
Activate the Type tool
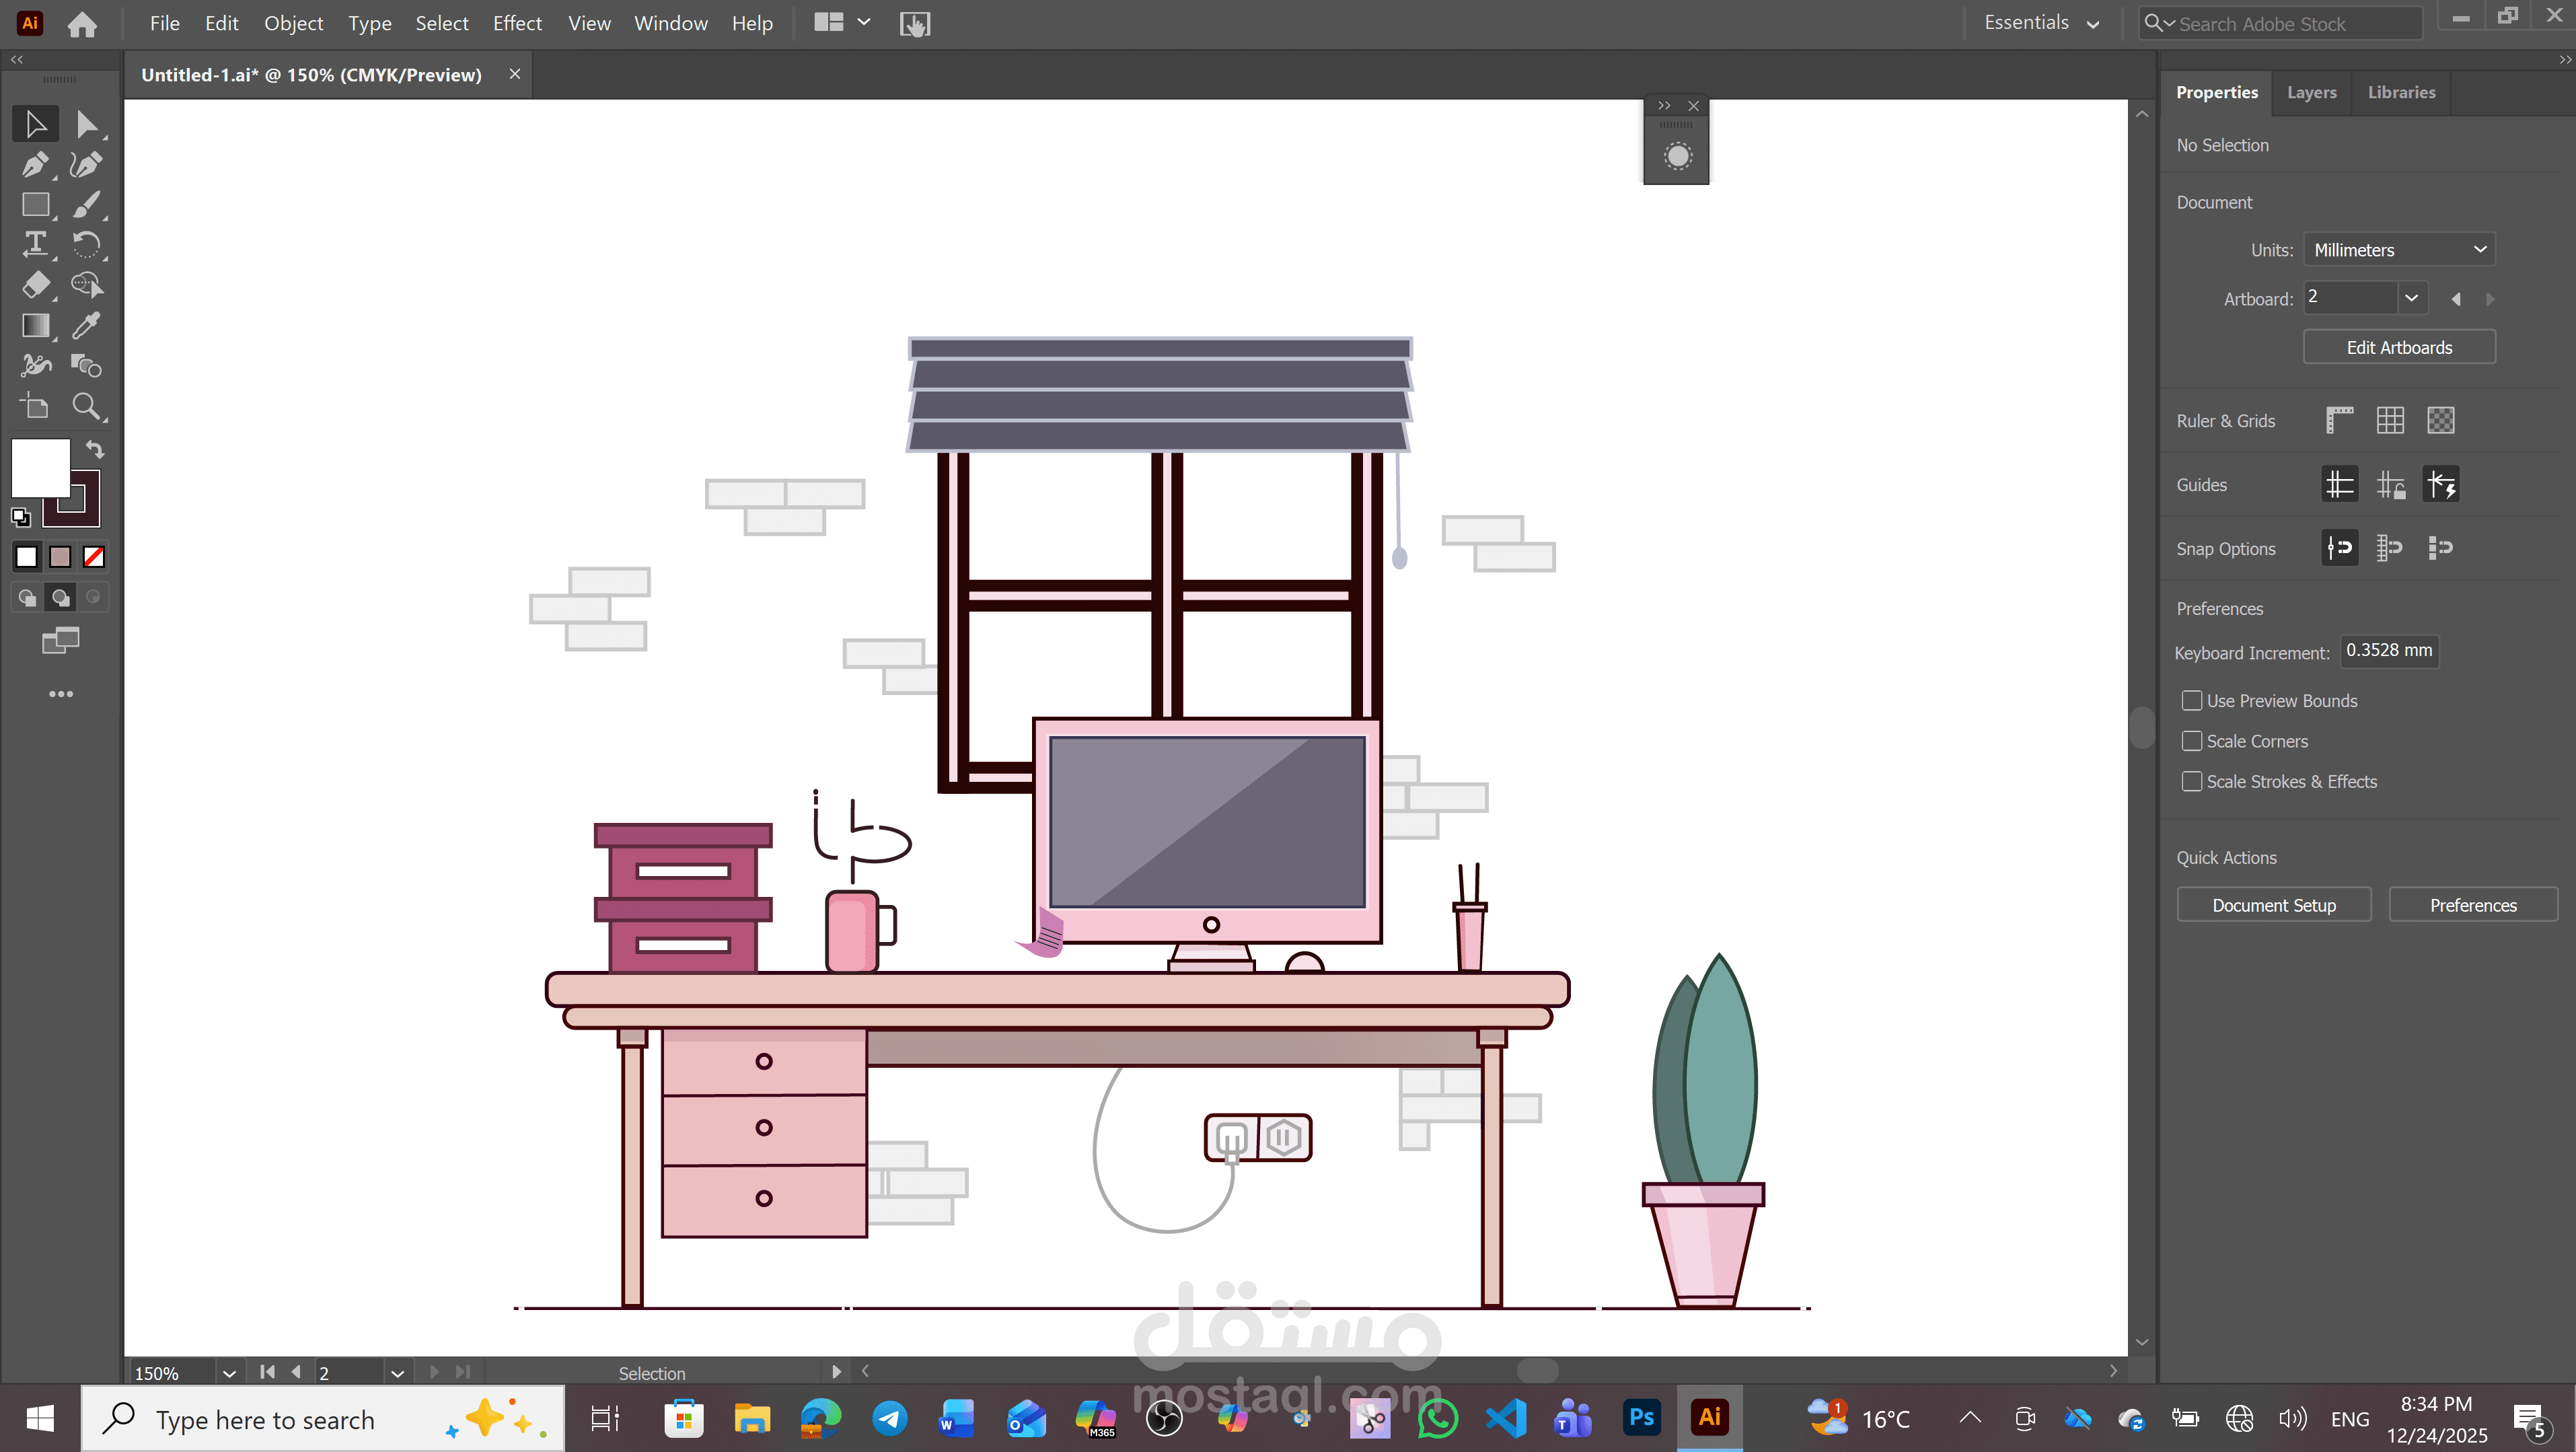point(35,244)
